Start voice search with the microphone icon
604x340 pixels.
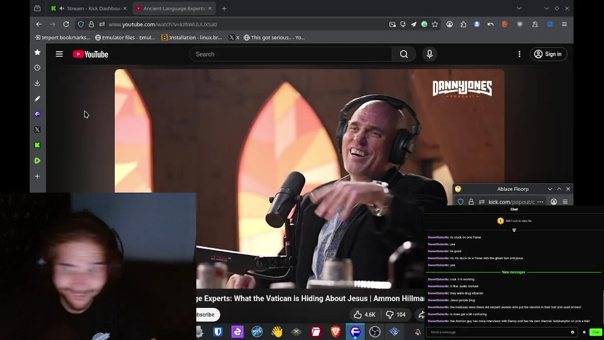click(429, 54)
